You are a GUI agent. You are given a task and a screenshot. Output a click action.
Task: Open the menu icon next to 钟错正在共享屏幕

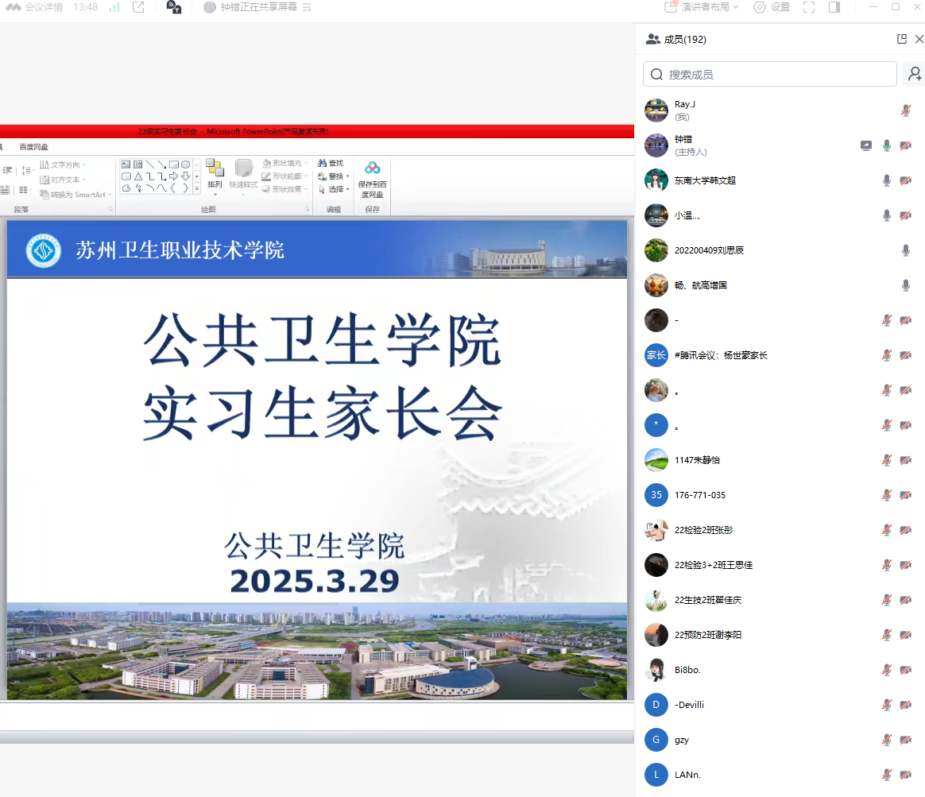tap(307, 7)
